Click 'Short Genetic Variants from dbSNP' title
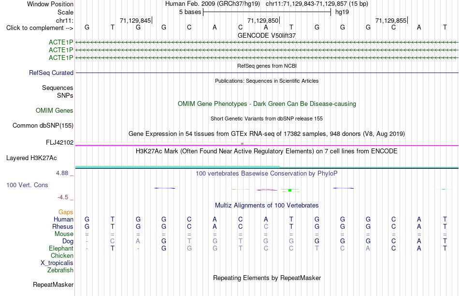The height and width of the screenshot is (296, 459). pos(267,118)
